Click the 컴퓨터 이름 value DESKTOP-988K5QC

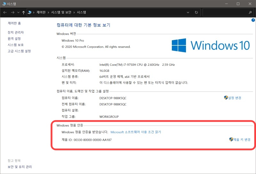pyautogui.click(x=113, y=98)
